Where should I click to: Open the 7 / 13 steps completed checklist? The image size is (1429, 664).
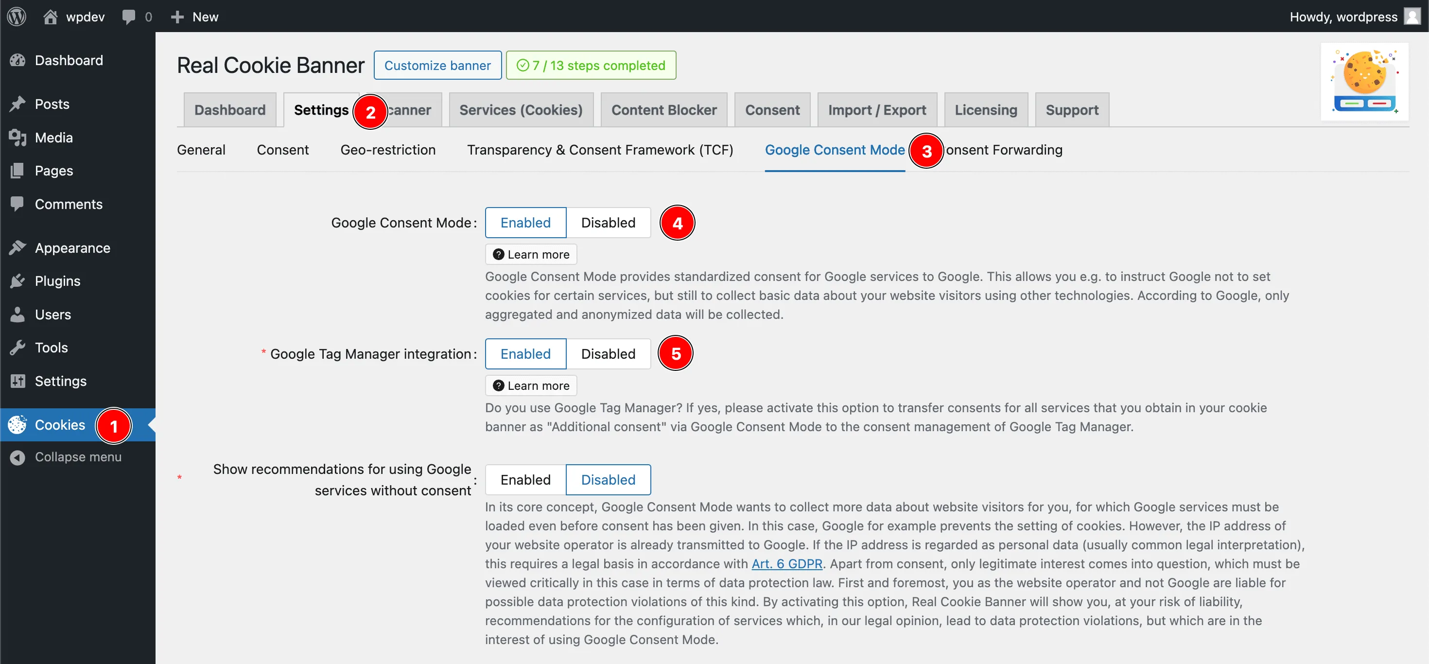pyautogui.click(x=590, y=66)
